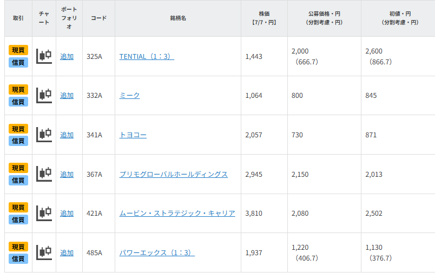
Task: Open the トヨコー stock link
Action: [133, 135]
